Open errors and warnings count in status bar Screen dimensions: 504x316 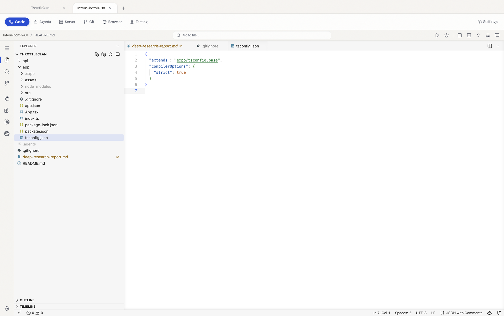pyautogui.click(x=35, y=313)
